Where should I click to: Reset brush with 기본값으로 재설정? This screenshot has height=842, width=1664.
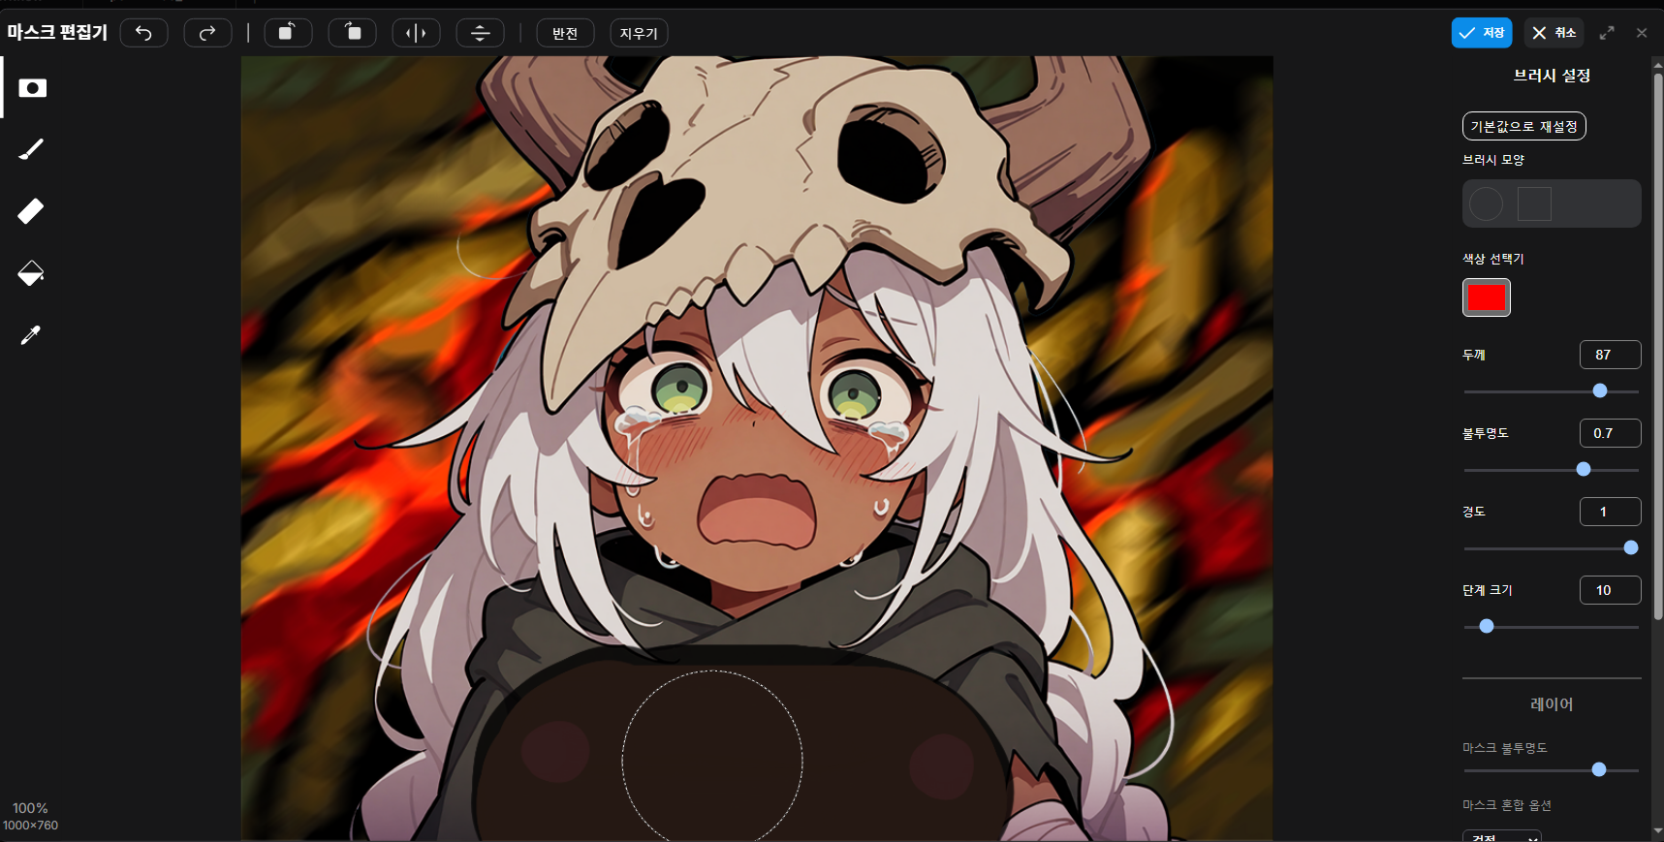pyautogui.click(x=1523, y=126)
